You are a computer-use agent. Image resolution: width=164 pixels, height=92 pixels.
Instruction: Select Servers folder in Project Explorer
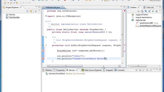11,15
